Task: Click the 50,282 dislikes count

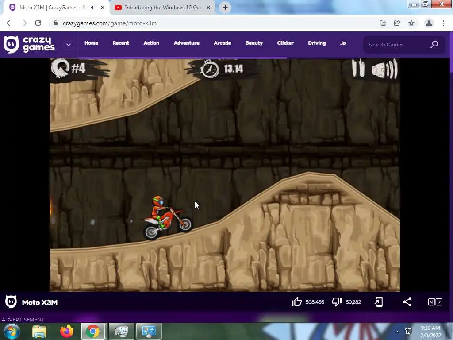Action: click(353, 302)
